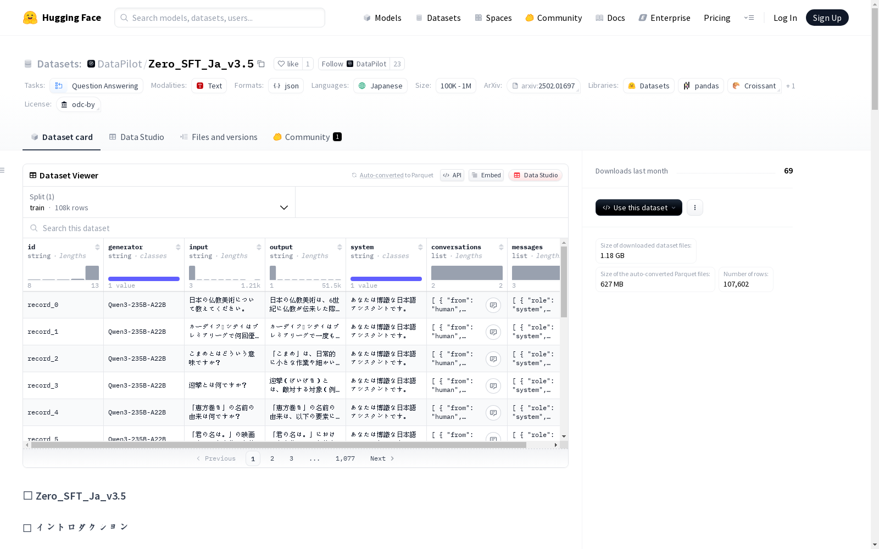Sort by the input column
Viewport: 879px width, 549px height.
coord(259,247)
